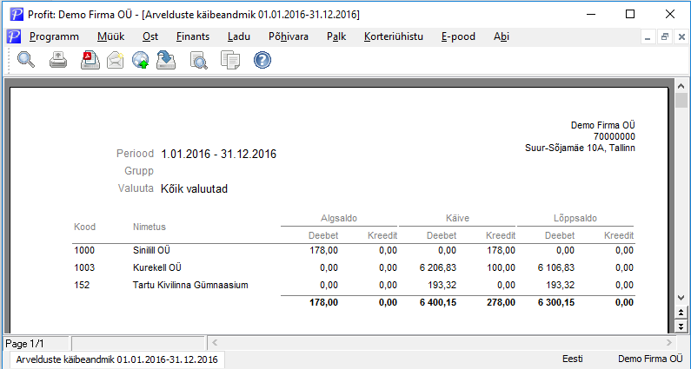Click the Kõik valuutad text
This screenshot has width=691, height=369.
(x=194, y=189)
